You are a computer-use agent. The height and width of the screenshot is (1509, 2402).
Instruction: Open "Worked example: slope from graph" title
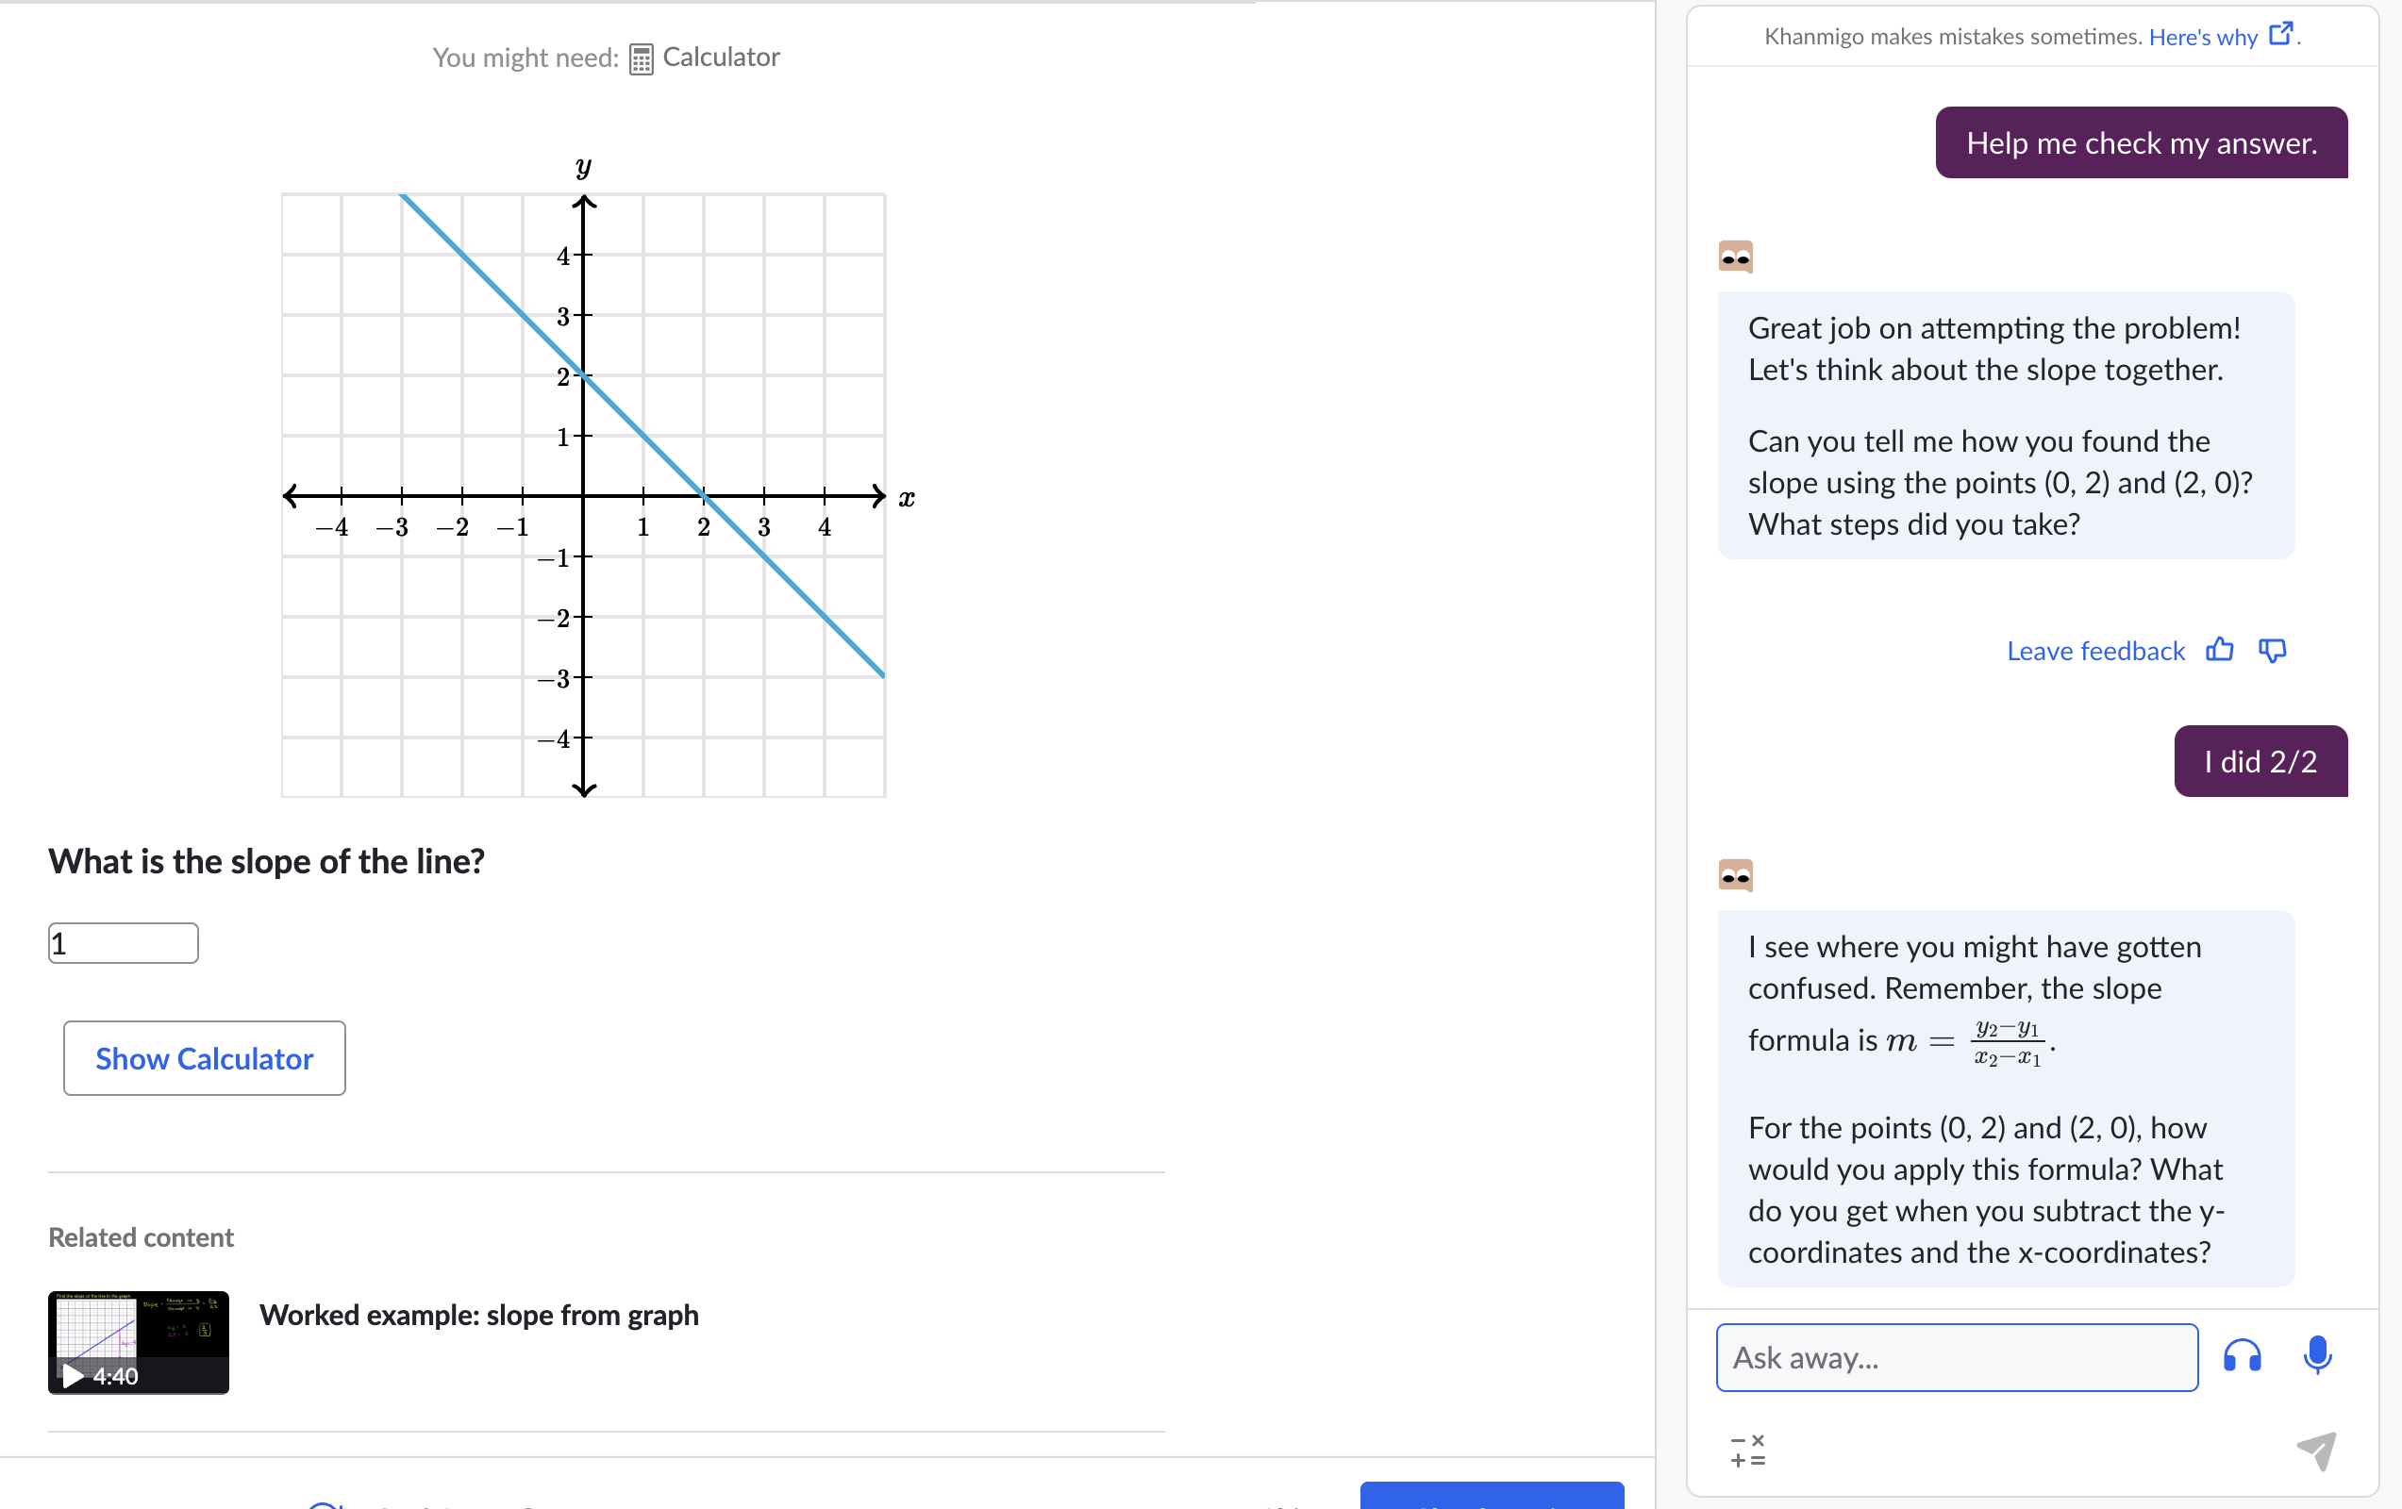pyautogui.click(x=479, y=1315)
